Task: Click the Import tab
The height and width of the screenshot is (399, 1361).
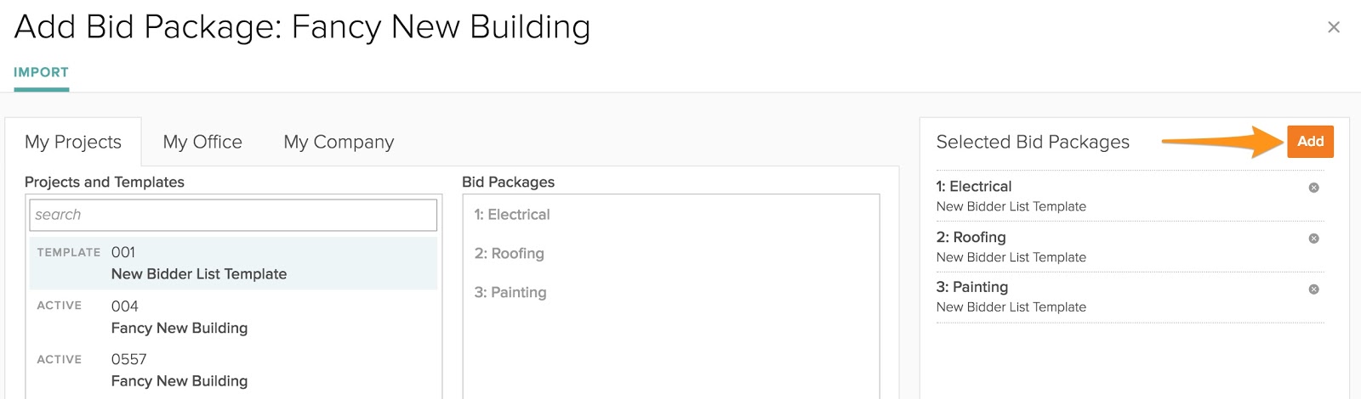Action: [x=41, y=72]
